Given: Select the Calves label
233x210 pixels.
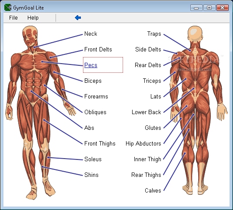Looking at the screenshot, I should pos(153,191).
